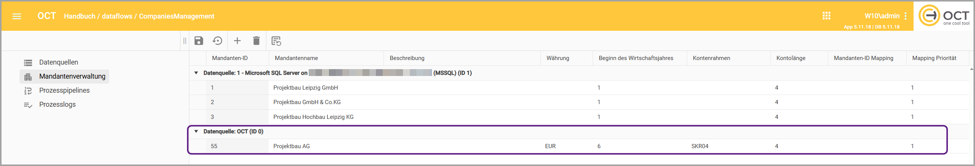Open the apps grid launcher icon

(827, 16)
